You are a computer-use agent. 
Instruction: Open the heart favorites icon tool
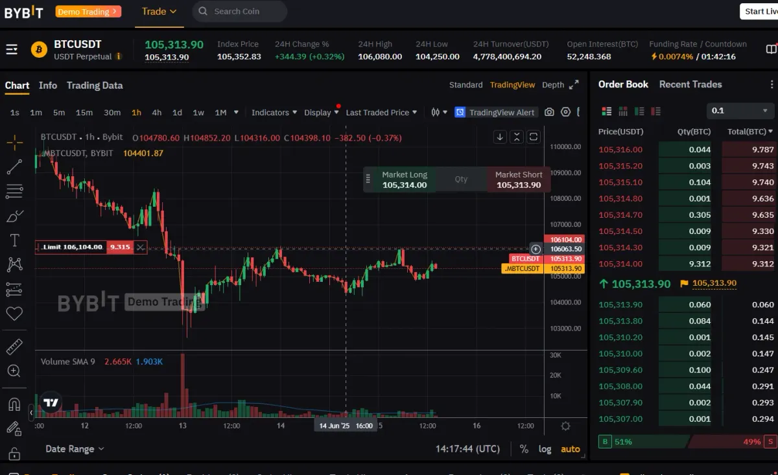(x=14, y=314)
